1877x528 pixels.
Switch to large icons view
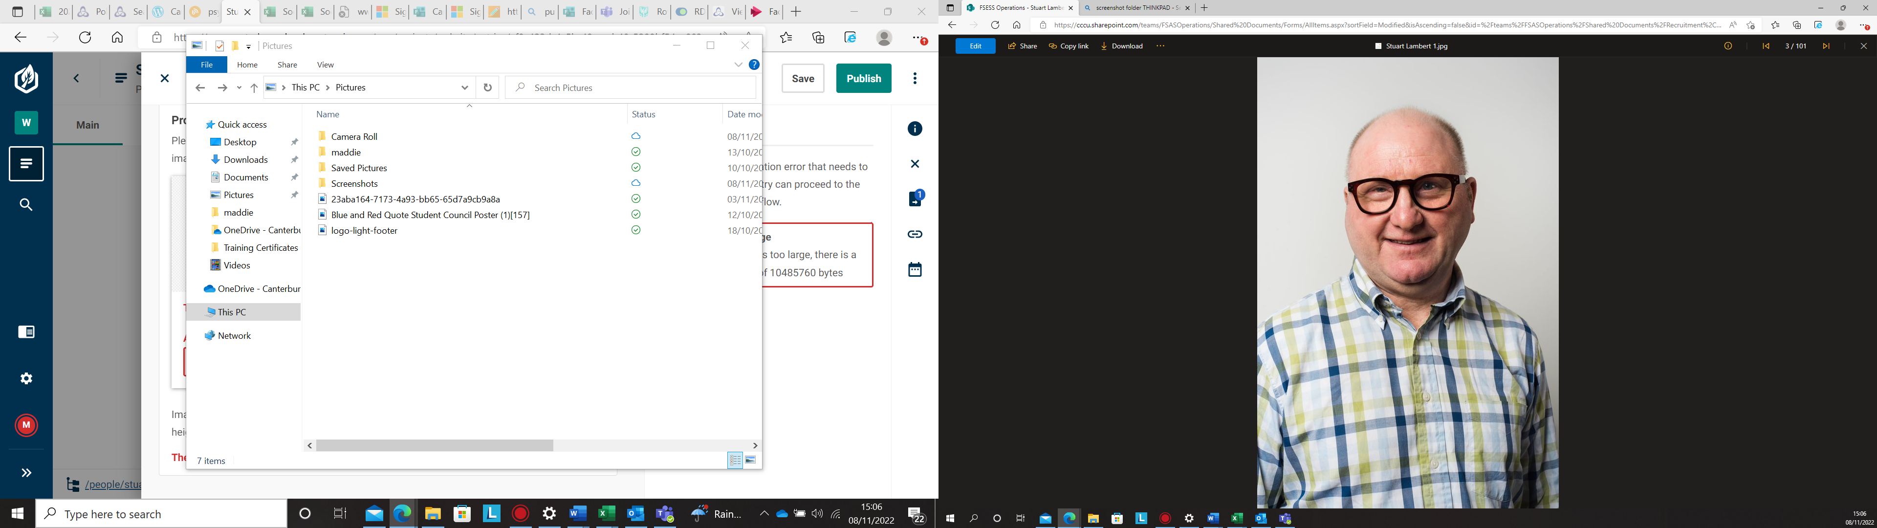coord(750,460)
